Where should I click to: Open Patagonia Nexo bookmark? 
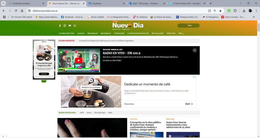(187, 17)
